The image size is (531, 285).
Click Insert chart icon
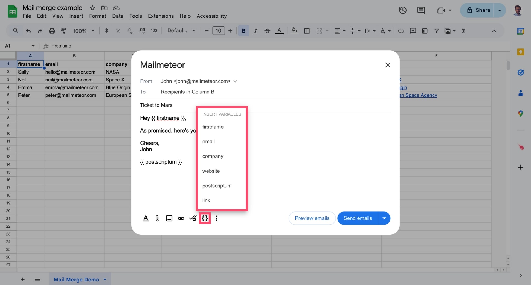pyautogui.click(x=425, y=31)
